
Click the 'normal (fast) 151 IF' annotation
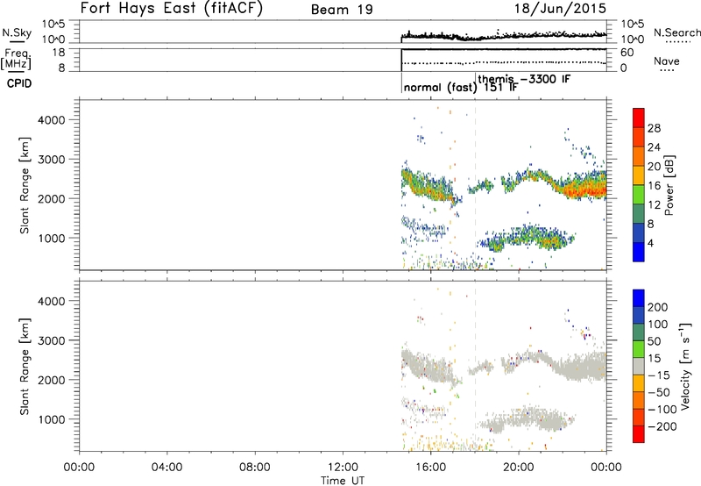coord(461,87)
